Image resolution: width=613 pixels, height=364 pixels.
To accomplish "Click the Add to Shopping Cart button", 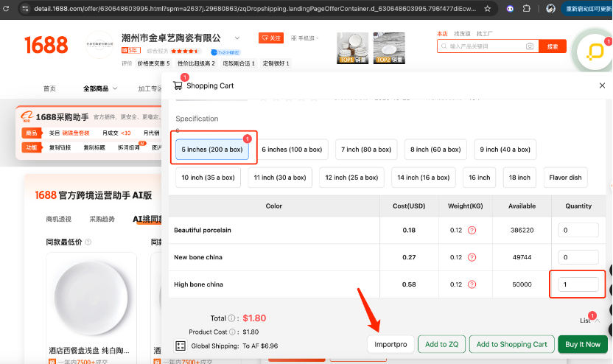I will click(512, 344).
